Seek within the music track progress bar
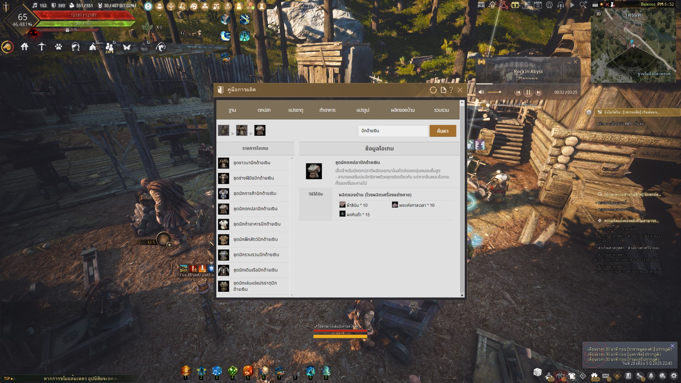Screen dimensions: 681x383 (x=528, y=84)
